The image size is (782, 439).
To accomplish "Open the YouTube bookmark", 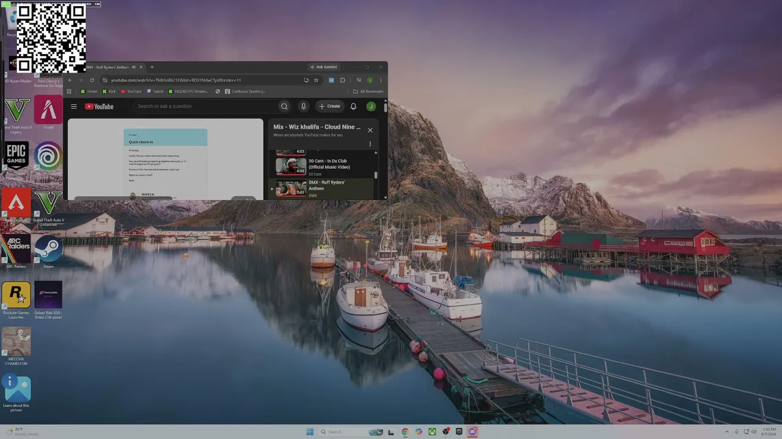I will [131, 91].
